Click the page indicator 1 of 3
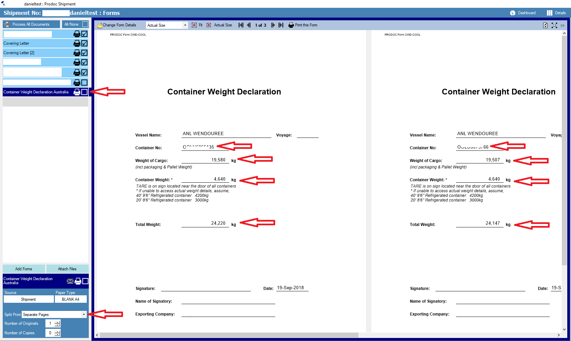This screenshot has width=571, height=341. 261,25
